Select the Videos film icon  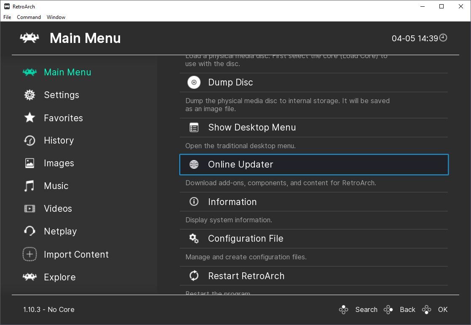[29, 209]
